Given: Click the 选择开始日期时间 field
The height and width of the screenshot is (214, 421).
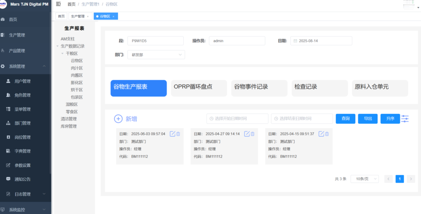Looking at the screenshot, I should (x=237, y=119).
